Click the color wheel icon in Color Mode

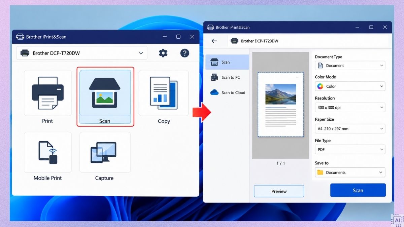(x=320, y=86)
